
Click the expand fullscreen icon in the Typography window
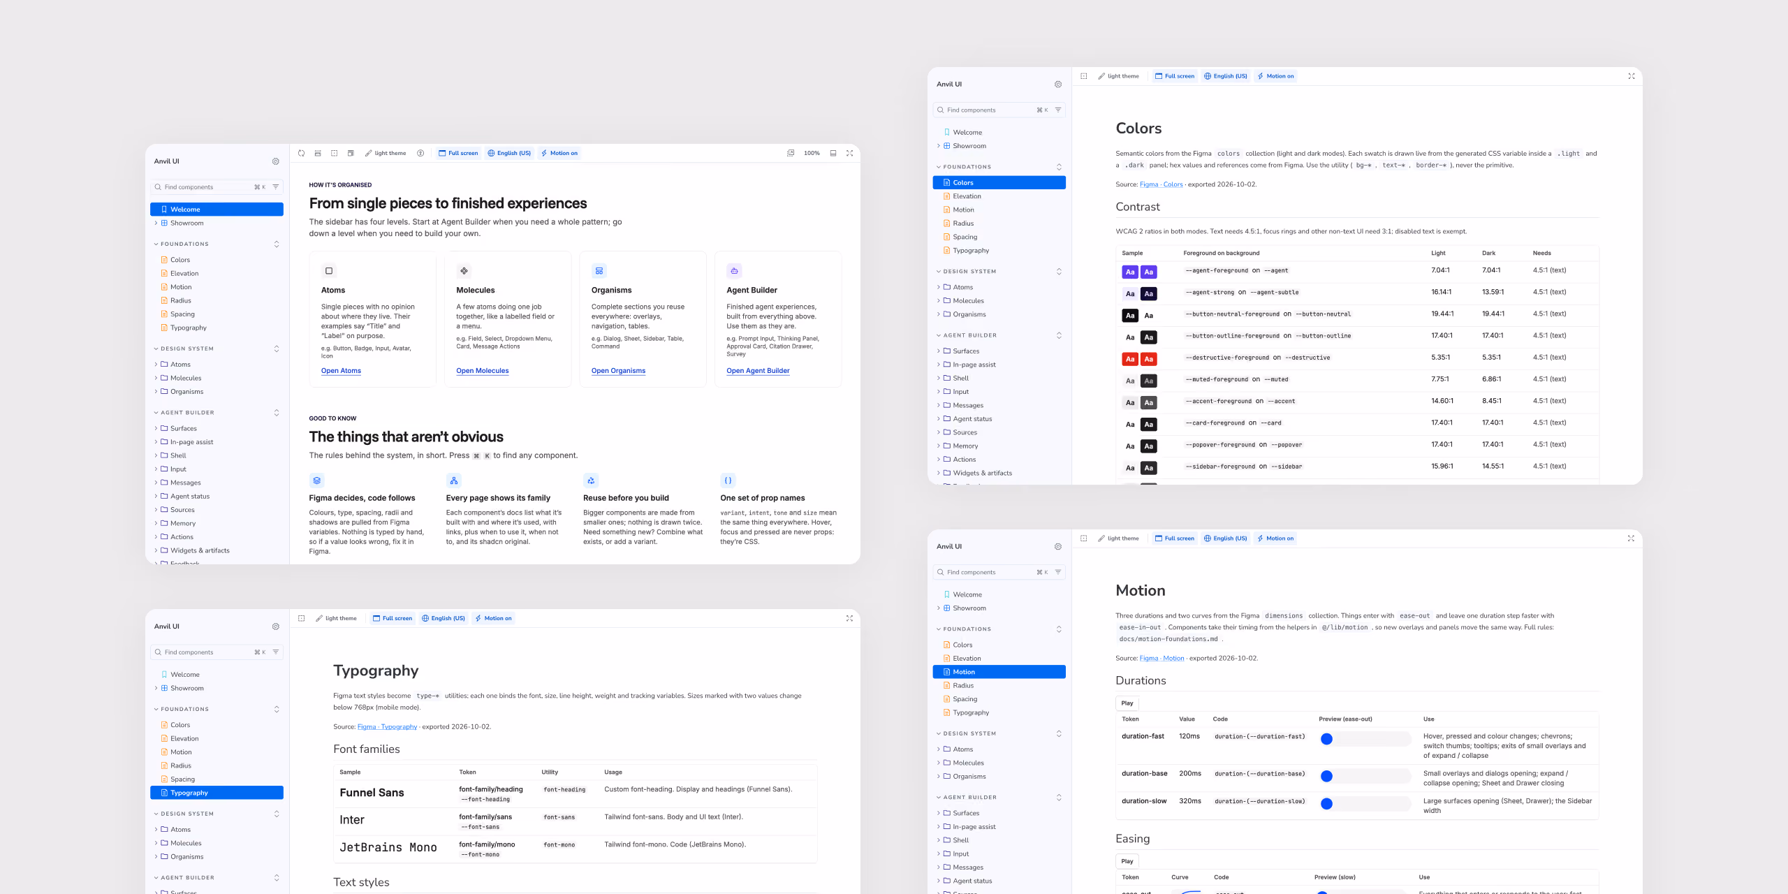850,618
